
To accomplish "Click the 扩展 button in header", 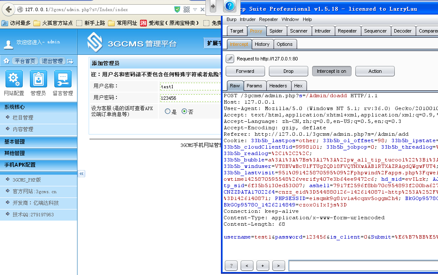I will (212, 43).
